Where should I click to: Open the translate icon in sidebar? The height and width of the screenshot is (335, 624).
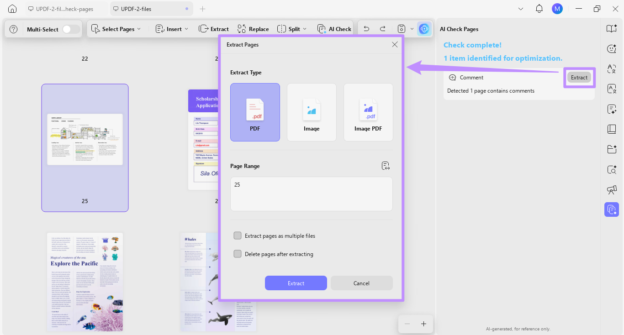(x=612, y=68)
